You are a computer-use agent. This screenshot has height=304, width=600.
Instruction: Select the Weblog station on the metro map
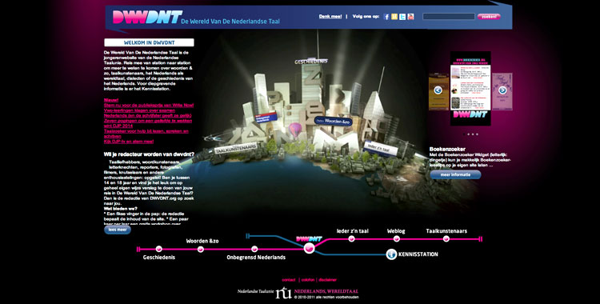pos(397,239)
